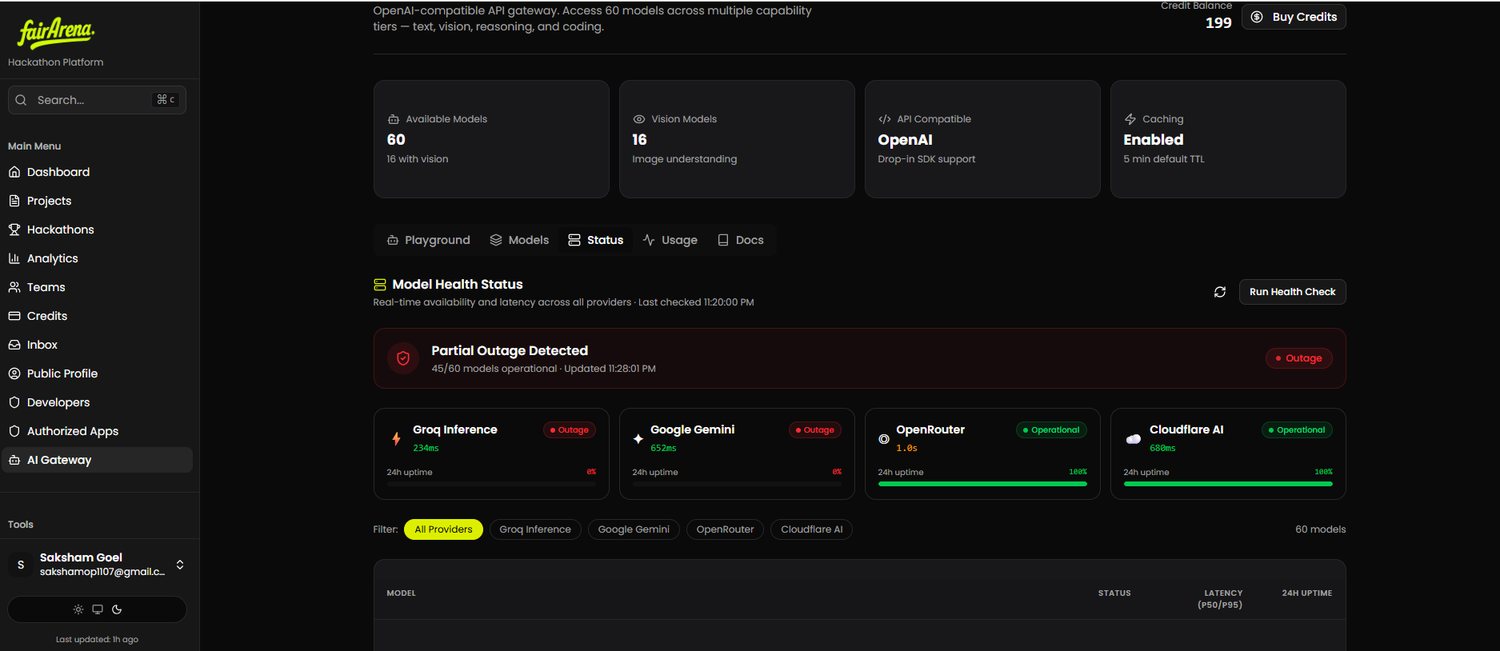Click the "Partial Outage Detected" heading
1500x651 pixels.
pos(510,350)
